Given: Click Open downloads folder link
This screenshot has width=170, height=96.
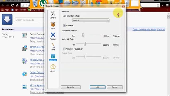Looking at the screenshot, I should (x=144, y=30).
